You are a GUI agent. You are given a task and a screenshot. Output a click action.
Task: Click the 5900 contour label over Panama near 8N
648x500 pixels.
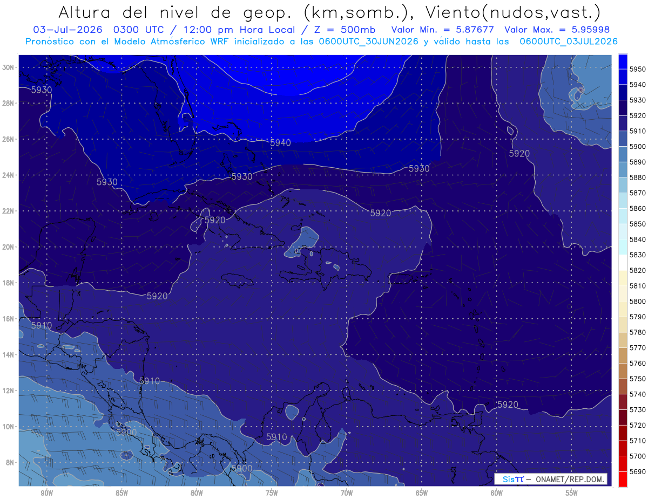tap(241, 468)
